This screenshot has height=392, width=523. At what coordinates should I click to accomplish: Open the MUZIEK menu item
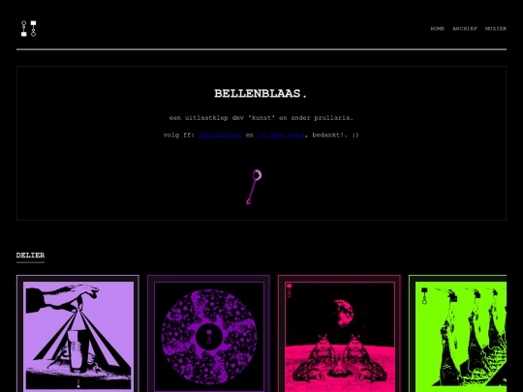pos(496,29)
